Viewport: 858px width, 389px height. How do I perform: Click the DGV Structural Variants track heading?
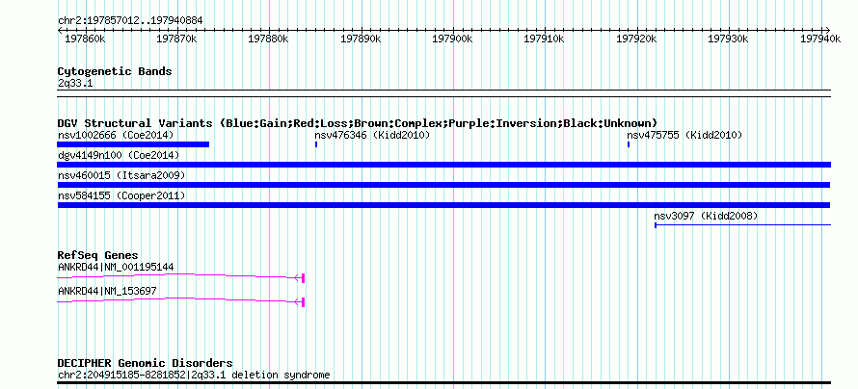tap(358, 123)
